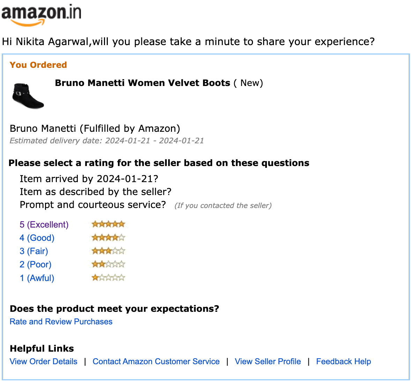Choose the 1 (Awful) rating link
The height and width of the screenshot is (381, 411).
(37, 278)
